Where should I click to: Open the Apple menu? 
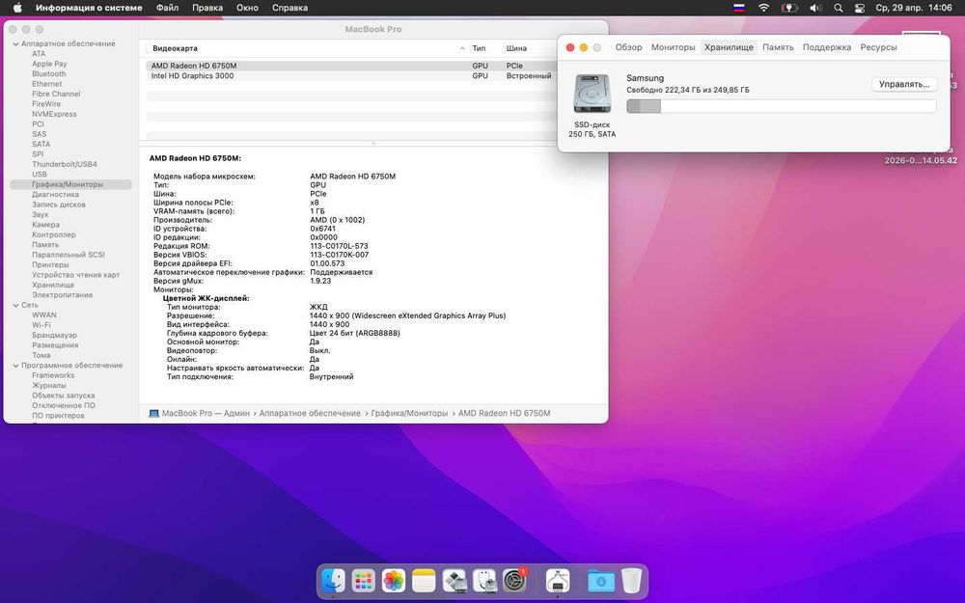(x=17, y=8)
